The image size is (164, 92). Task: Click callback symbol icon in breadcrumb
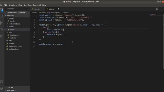point(49,13)
